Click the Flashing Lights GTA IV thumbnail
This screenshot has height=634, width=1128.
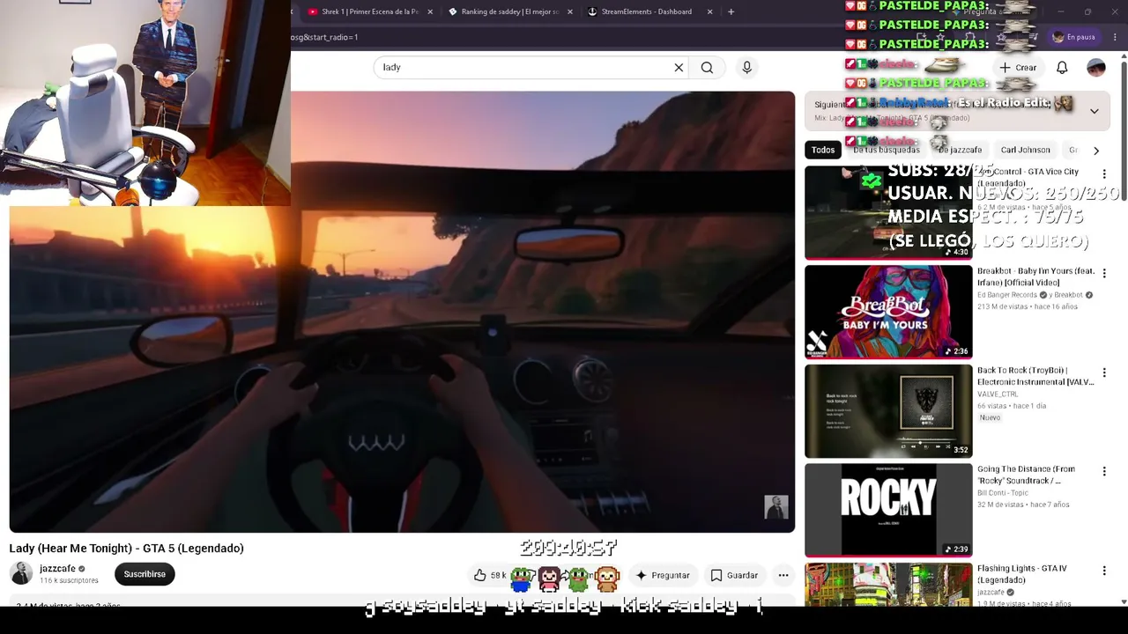coord(888,585)
